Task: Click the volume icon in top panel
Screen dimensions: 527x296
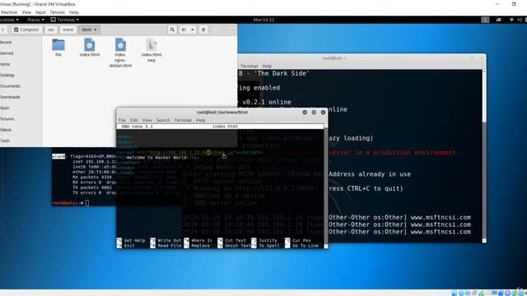Action: [520, 20]
